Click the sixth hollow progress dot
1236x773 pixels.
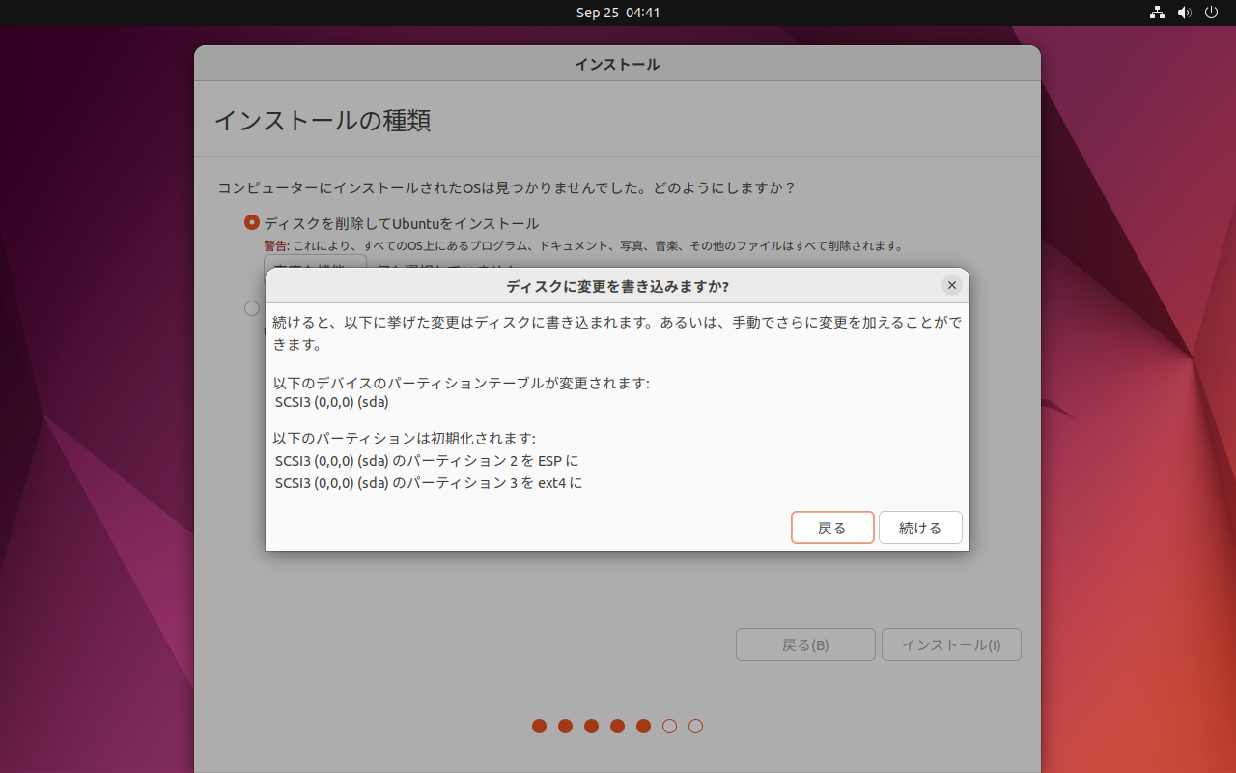click(670, 726)
